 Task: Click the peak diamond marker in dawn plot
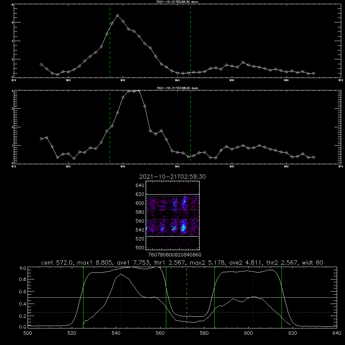click(118, 16)
